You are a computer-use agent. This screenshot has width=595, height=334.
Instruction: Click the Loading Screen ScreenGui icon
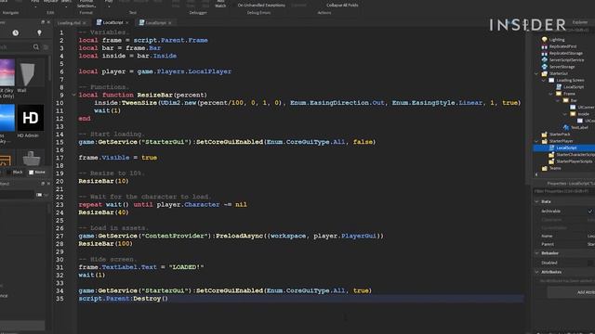click(x=551, y=81)
